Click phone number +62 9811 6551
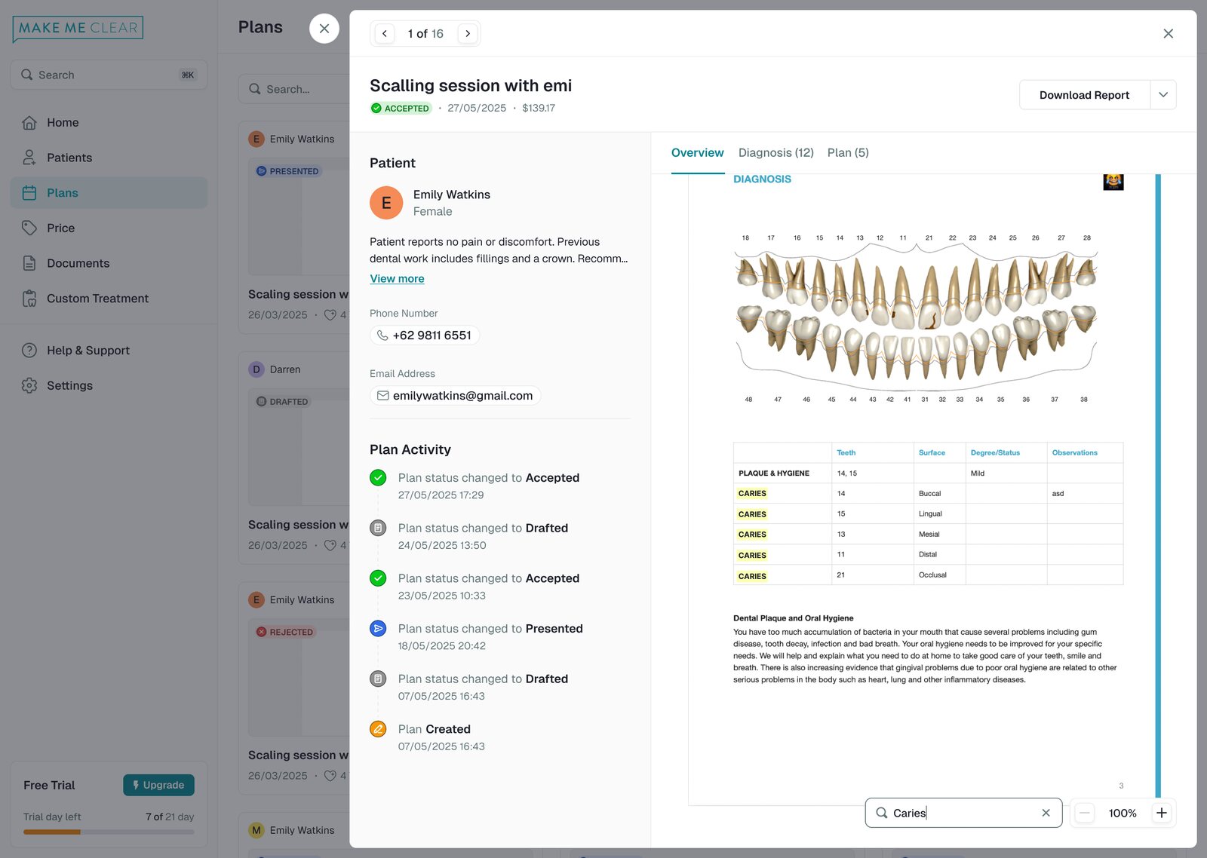Image resolution: width=1207 pixels, height=858 pixels. tap(425, 336)
